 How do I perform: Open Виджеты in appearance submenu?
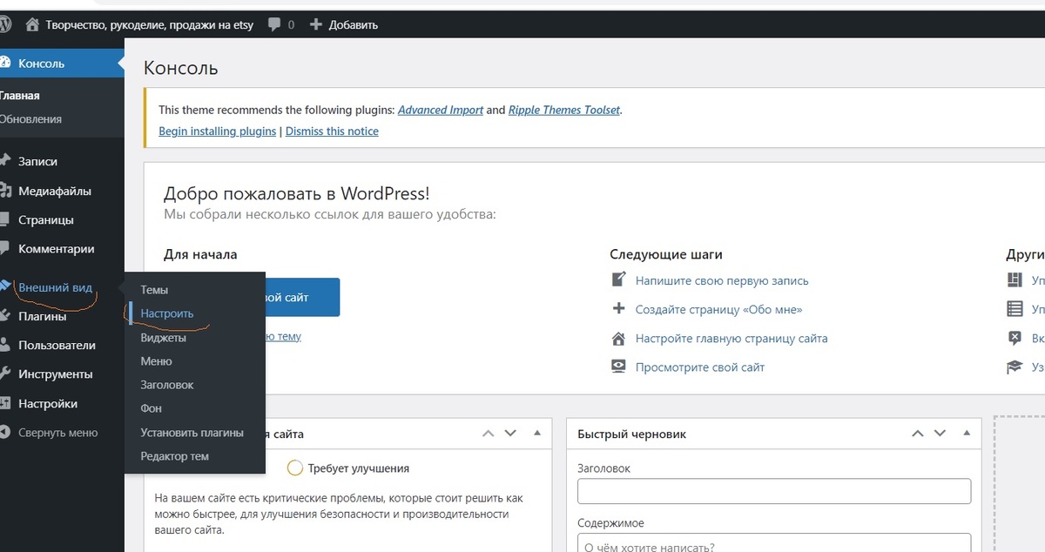point(164,337)
